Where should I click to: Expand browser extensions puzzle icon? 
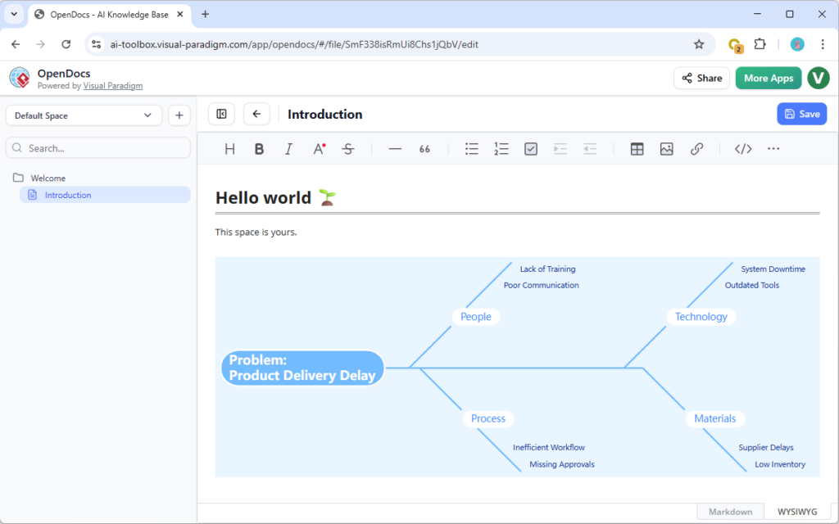point(760,44)
